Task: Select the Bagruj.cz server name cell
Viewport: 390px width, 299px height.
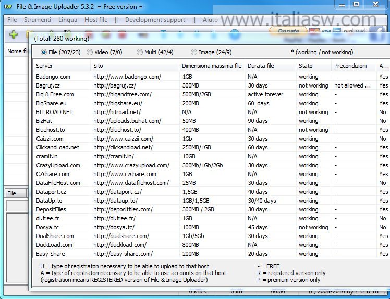Action: coord(48,85)
